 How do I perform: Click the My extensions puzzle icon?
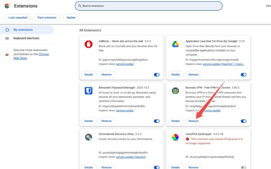click(7, 30)
